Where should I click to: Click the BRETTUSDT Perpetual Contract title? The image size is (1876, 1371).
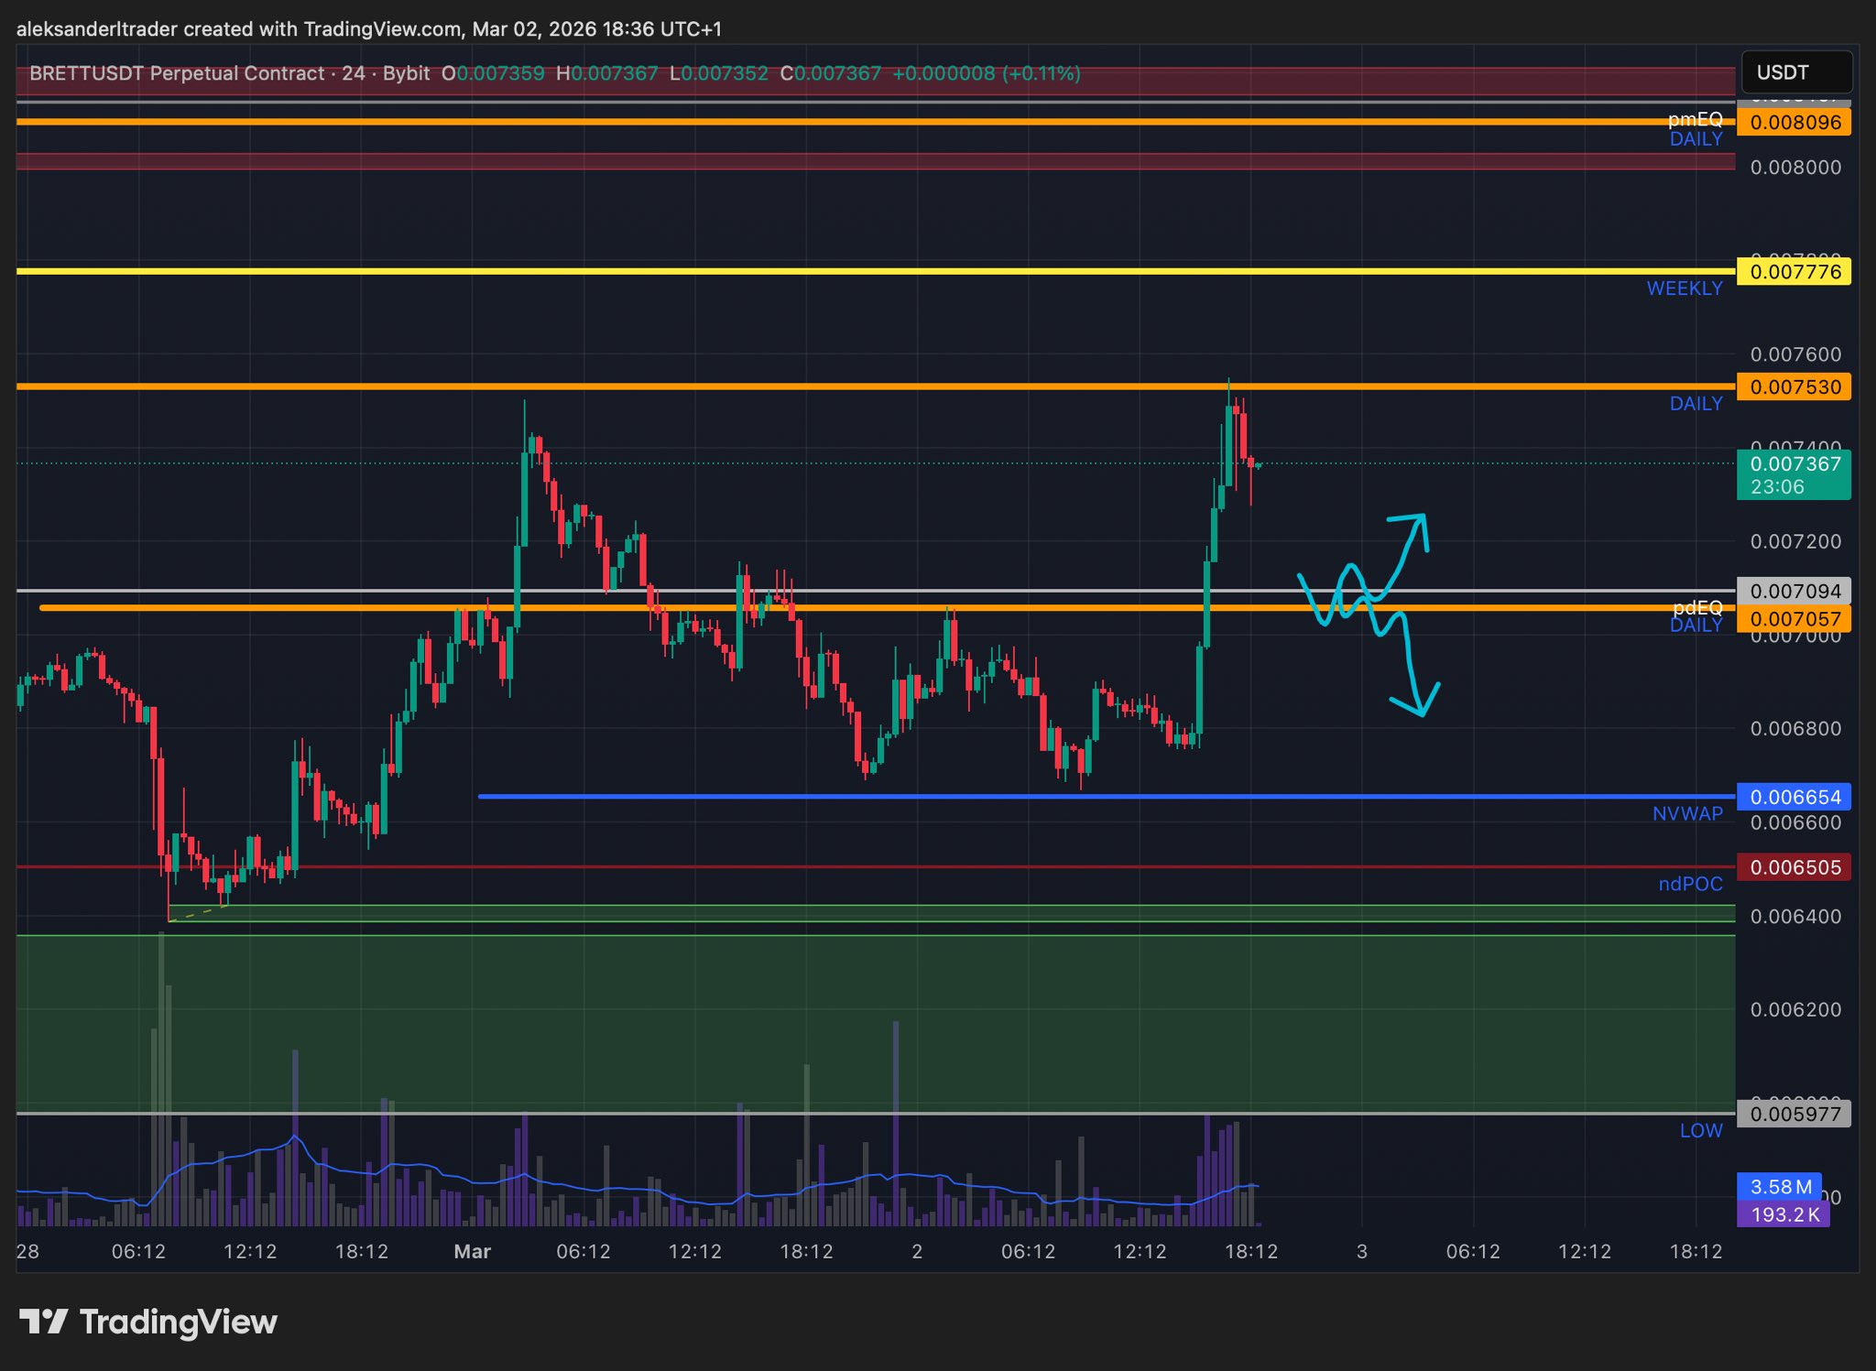pos(177,73)
